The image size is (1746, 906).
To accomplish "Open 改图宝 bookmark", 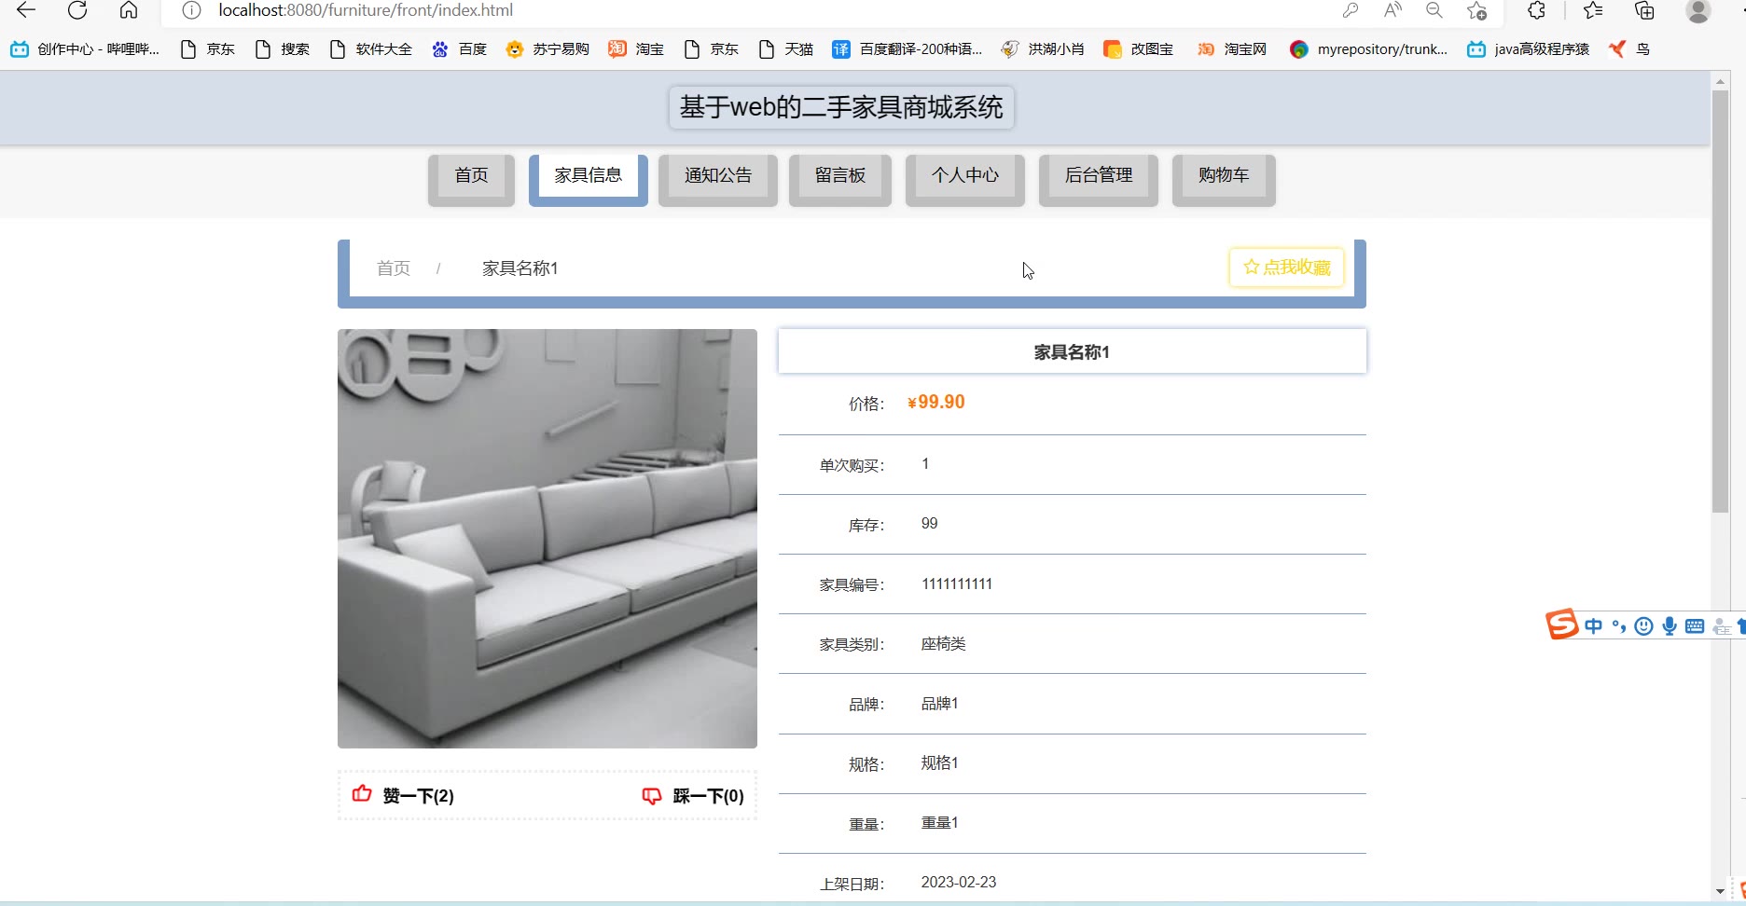I will click(1139, 49).
